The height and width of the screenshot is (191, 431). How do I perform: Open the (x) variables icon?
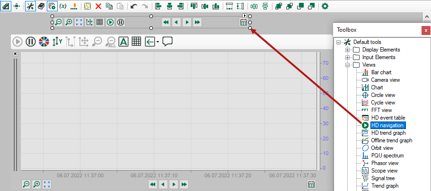63,6
